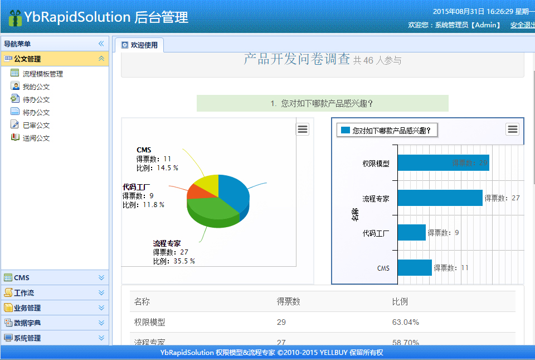Click the CMS bar in chart
The width and height of the screenshot is (535, 360).
(x=415, y=267)
